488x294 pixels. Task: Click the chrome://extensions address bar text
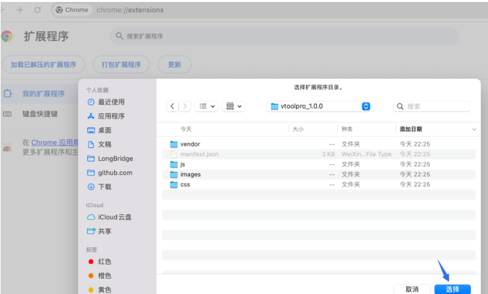point(130,10)
